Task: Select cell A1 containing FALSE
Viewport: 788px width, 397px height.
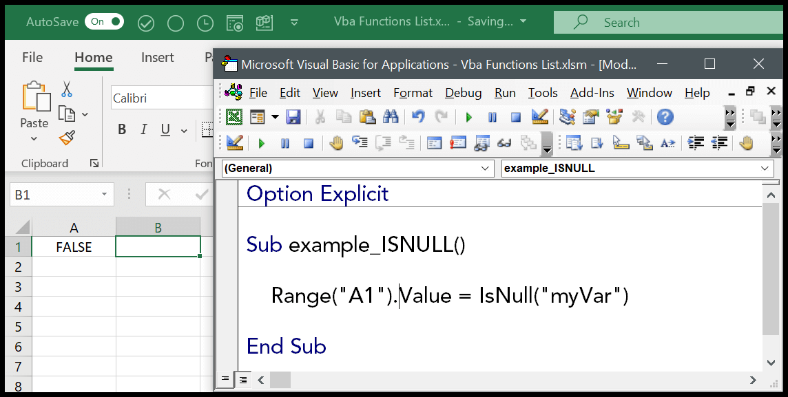Action: 73,246
